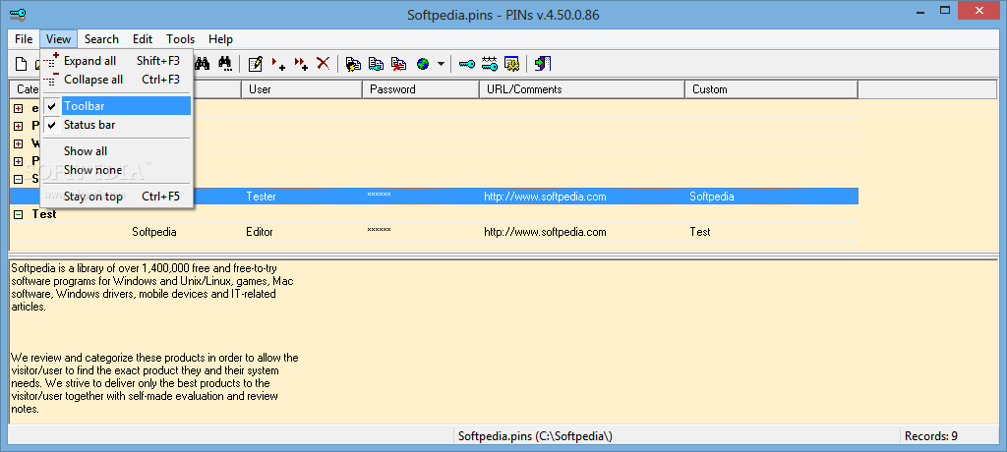
Task: Uncheck the Status bar option
Action: coord(118,125)
